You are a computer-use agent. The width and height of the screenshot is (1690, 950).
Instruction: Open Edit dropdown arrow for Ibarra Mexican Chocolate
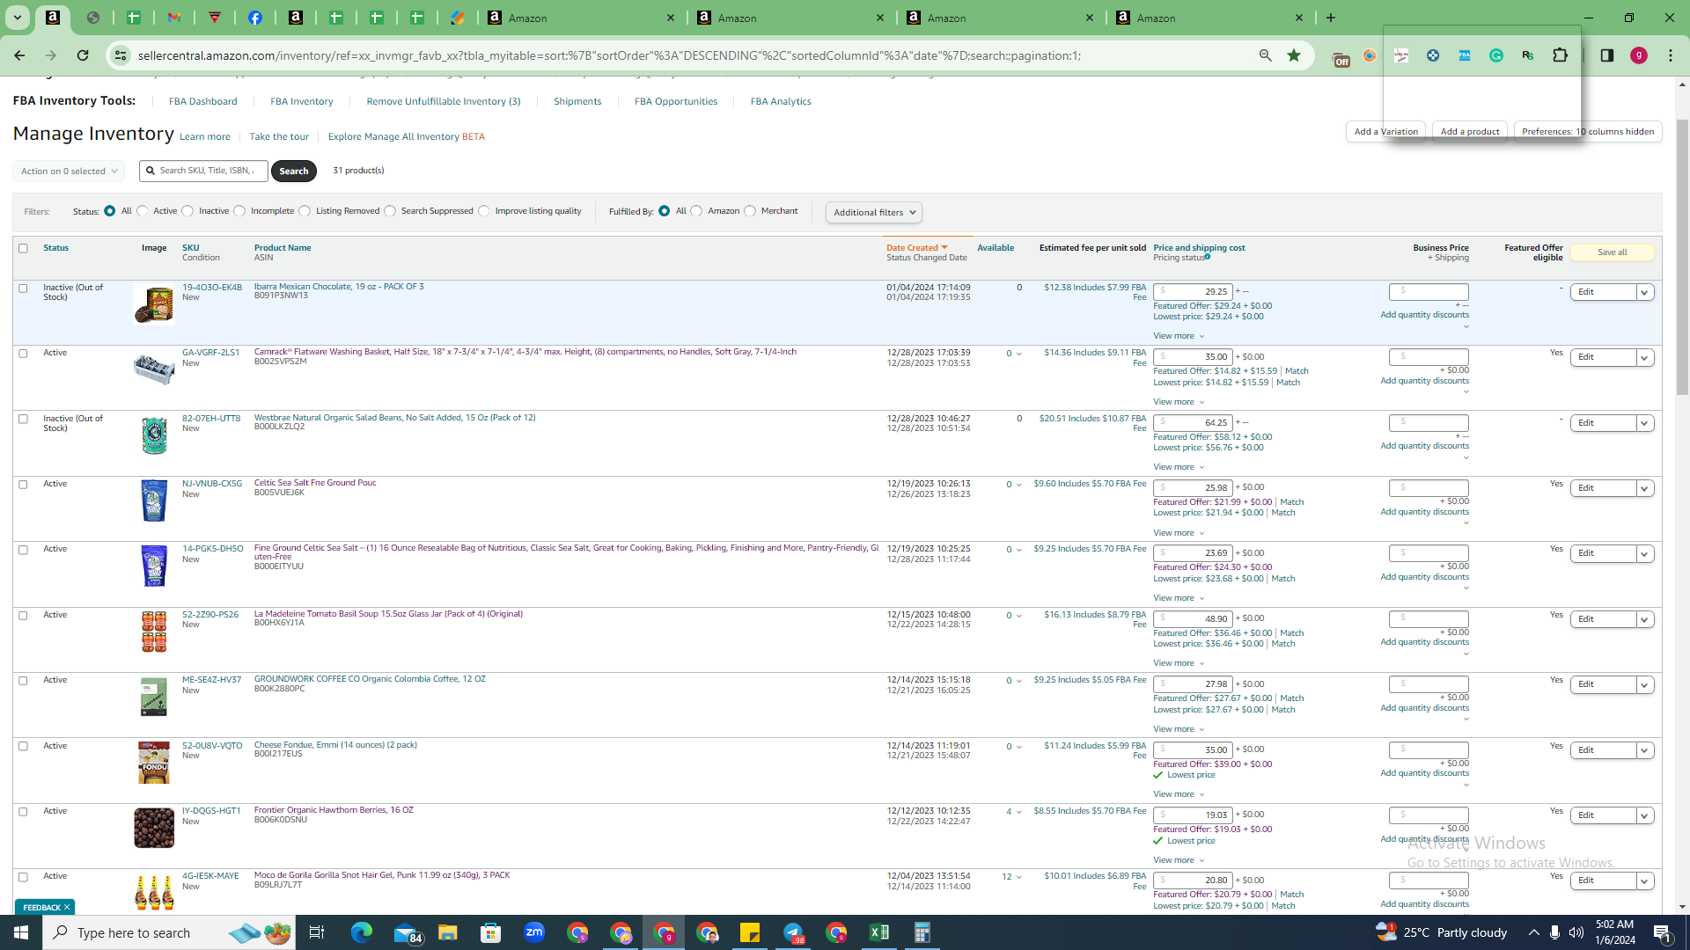[1644, 292]
